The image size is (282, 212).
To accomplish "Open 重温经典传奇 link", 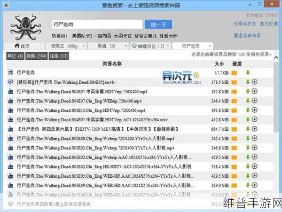I will [247, 35].
